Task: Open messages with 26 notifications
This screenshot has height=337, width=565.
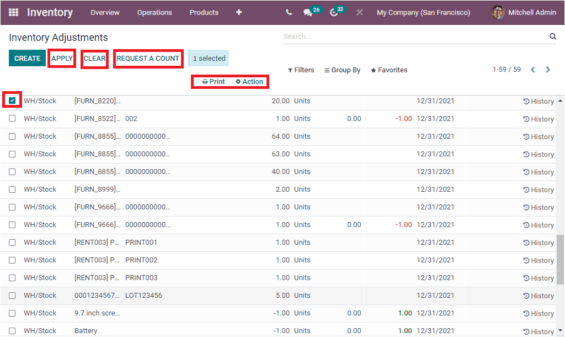Action: coord(308,12)
